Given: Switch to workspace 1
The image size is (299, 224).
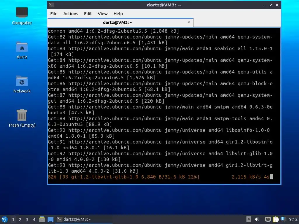Looking at the screenshot, I should point(13,220).
